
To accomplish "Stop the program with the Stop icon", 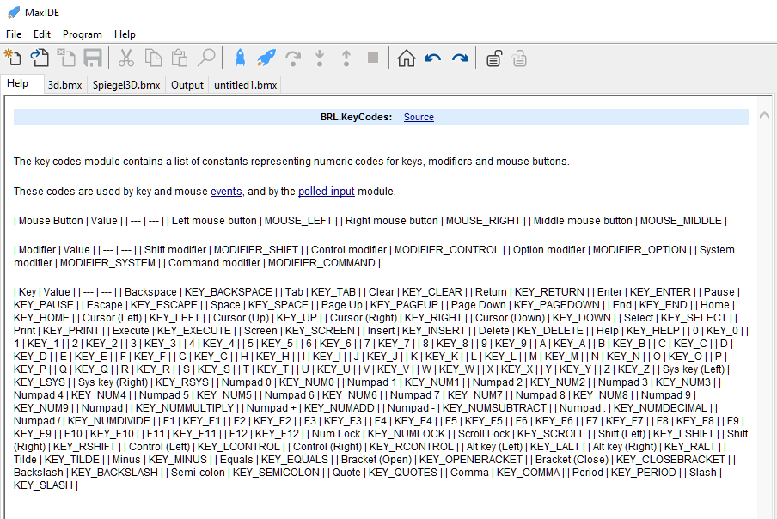I will point(372,60).
